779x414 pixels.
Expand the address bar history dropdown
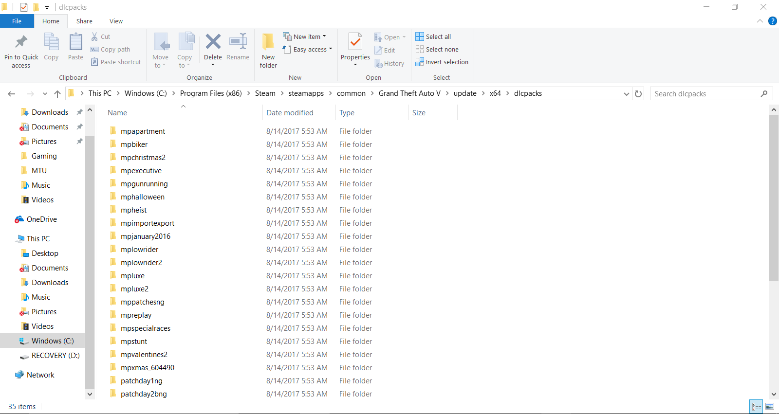627,93
